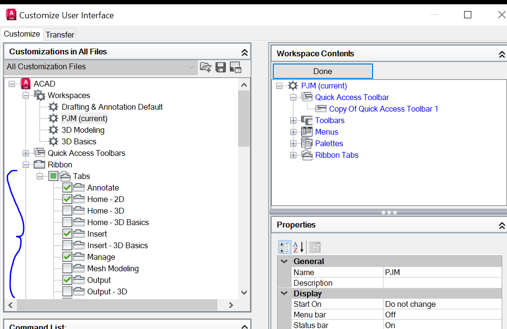Toggle the Tabs parent green checkbox

tap(53, 176)
